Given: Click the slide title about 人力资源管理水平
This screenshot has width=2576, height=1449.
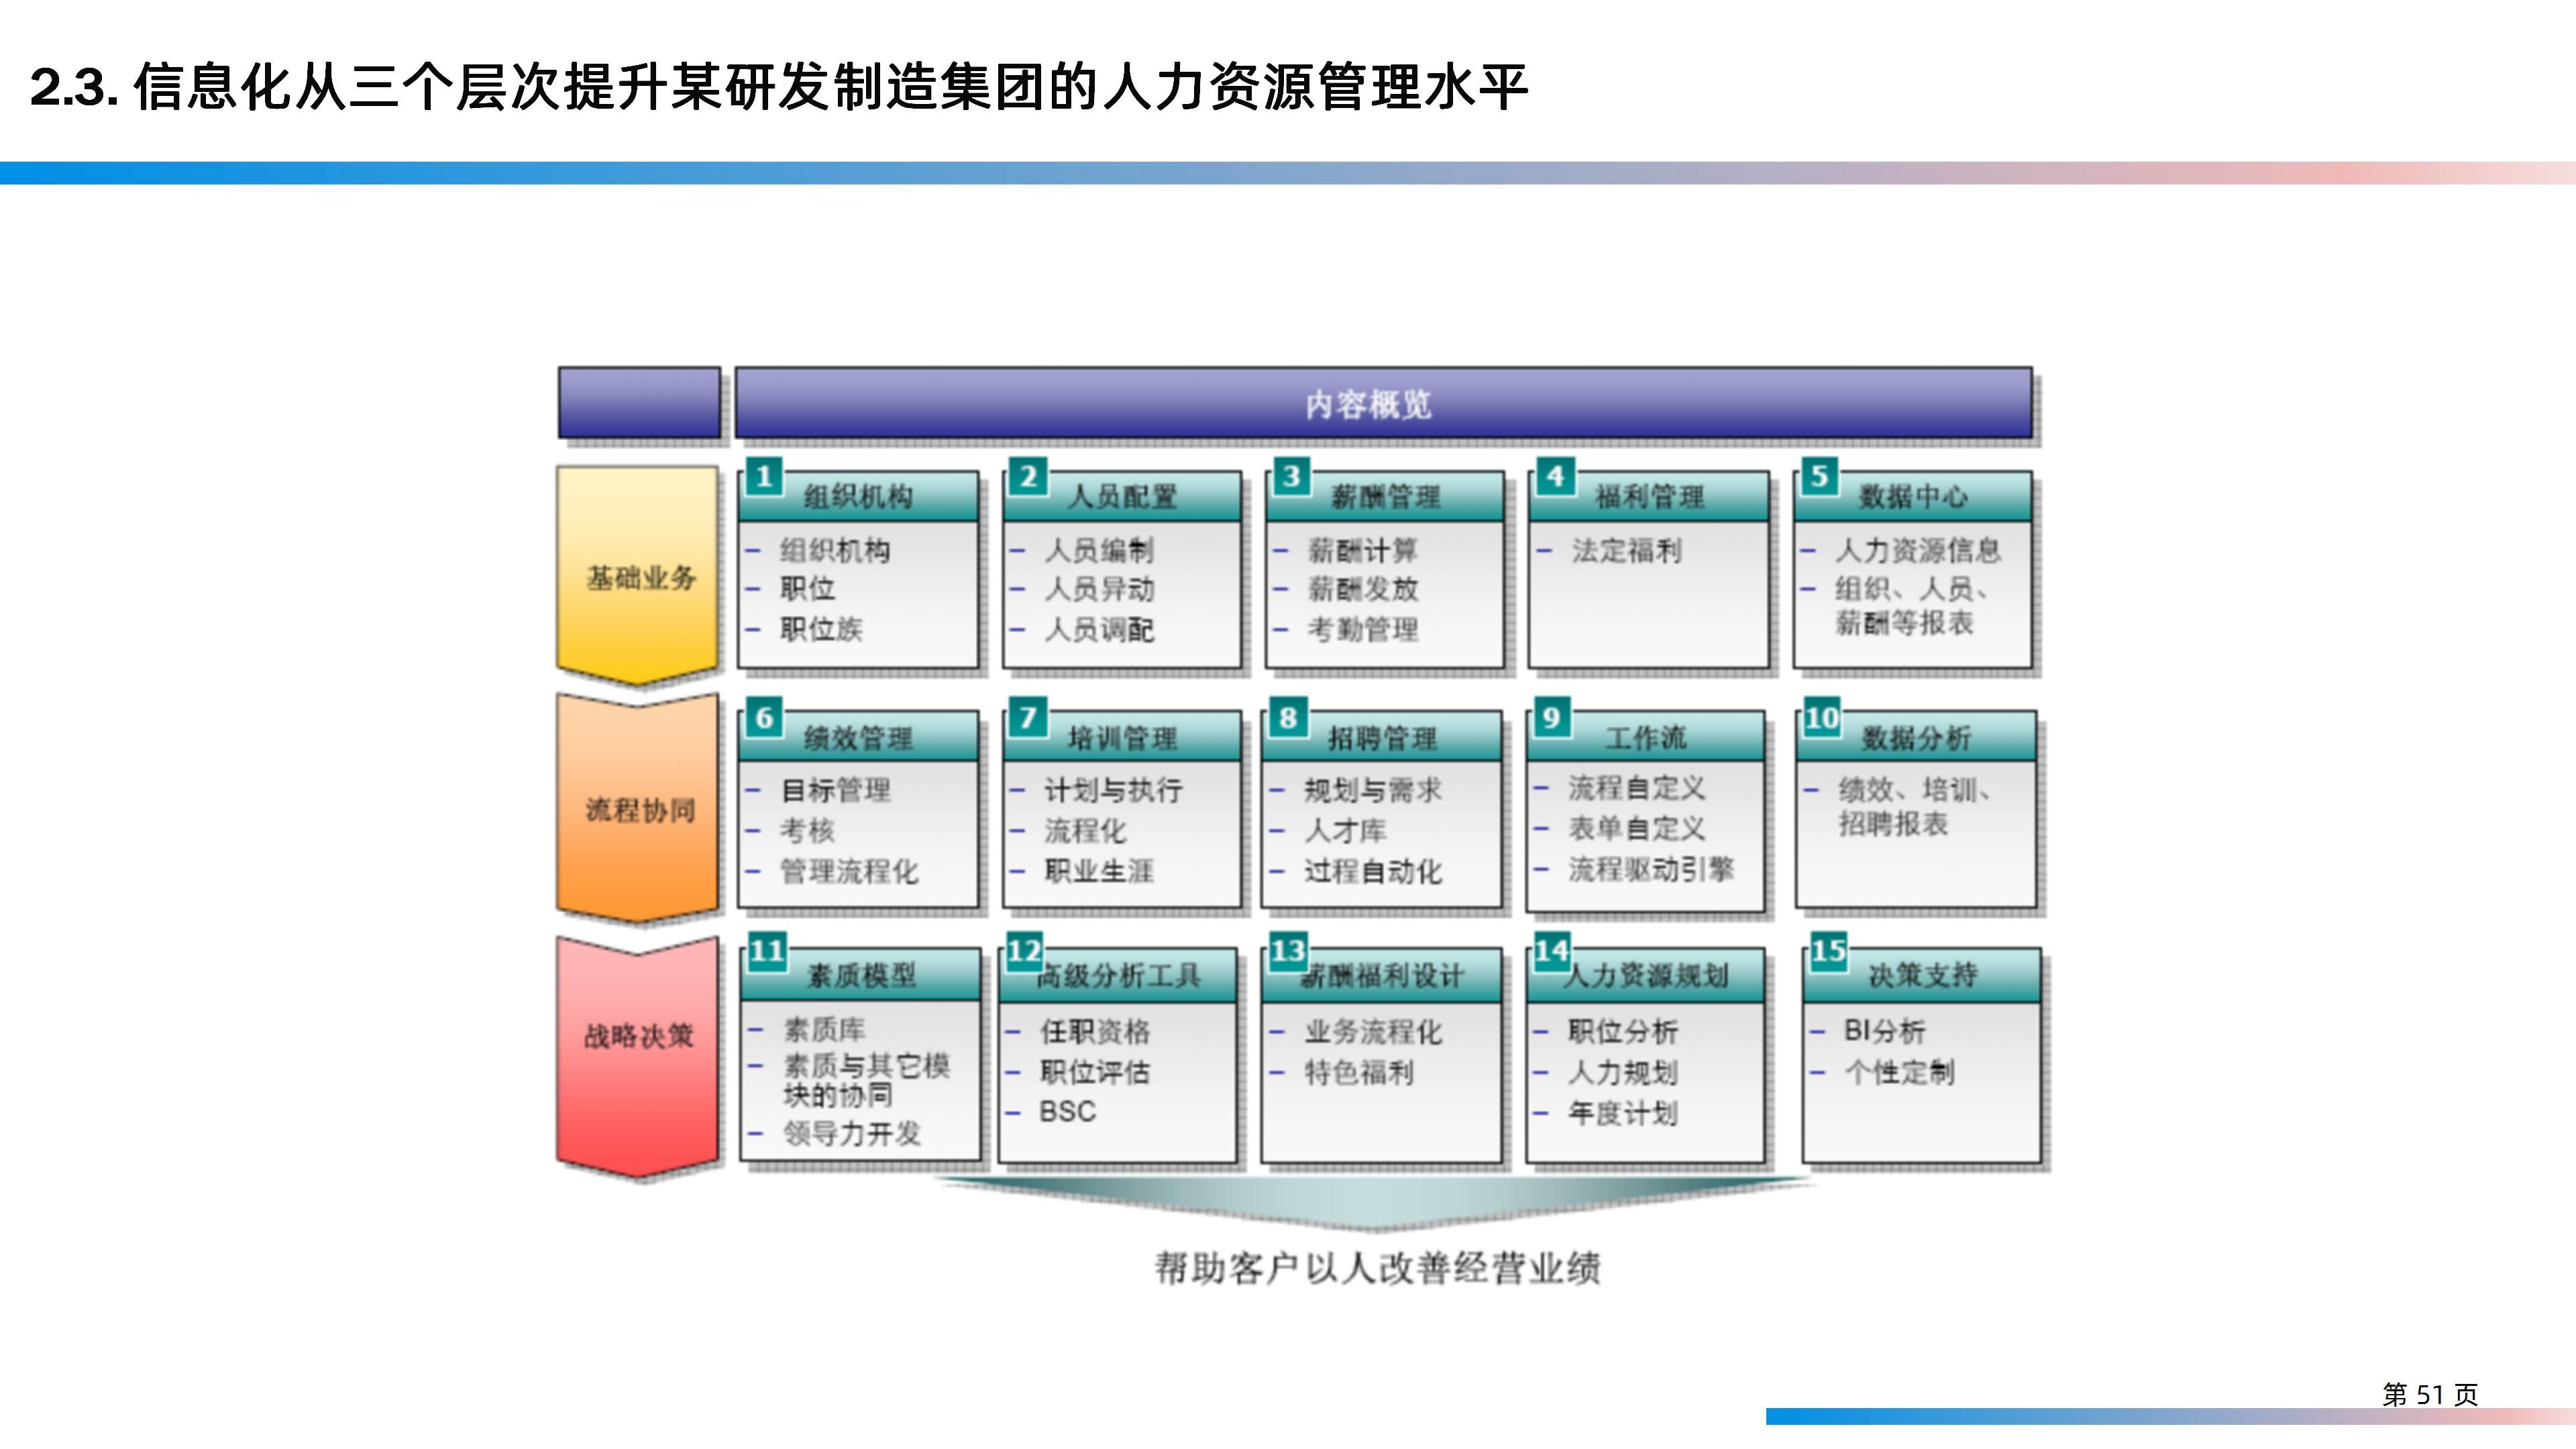Looking at the screenshot, I should point(779,87).
